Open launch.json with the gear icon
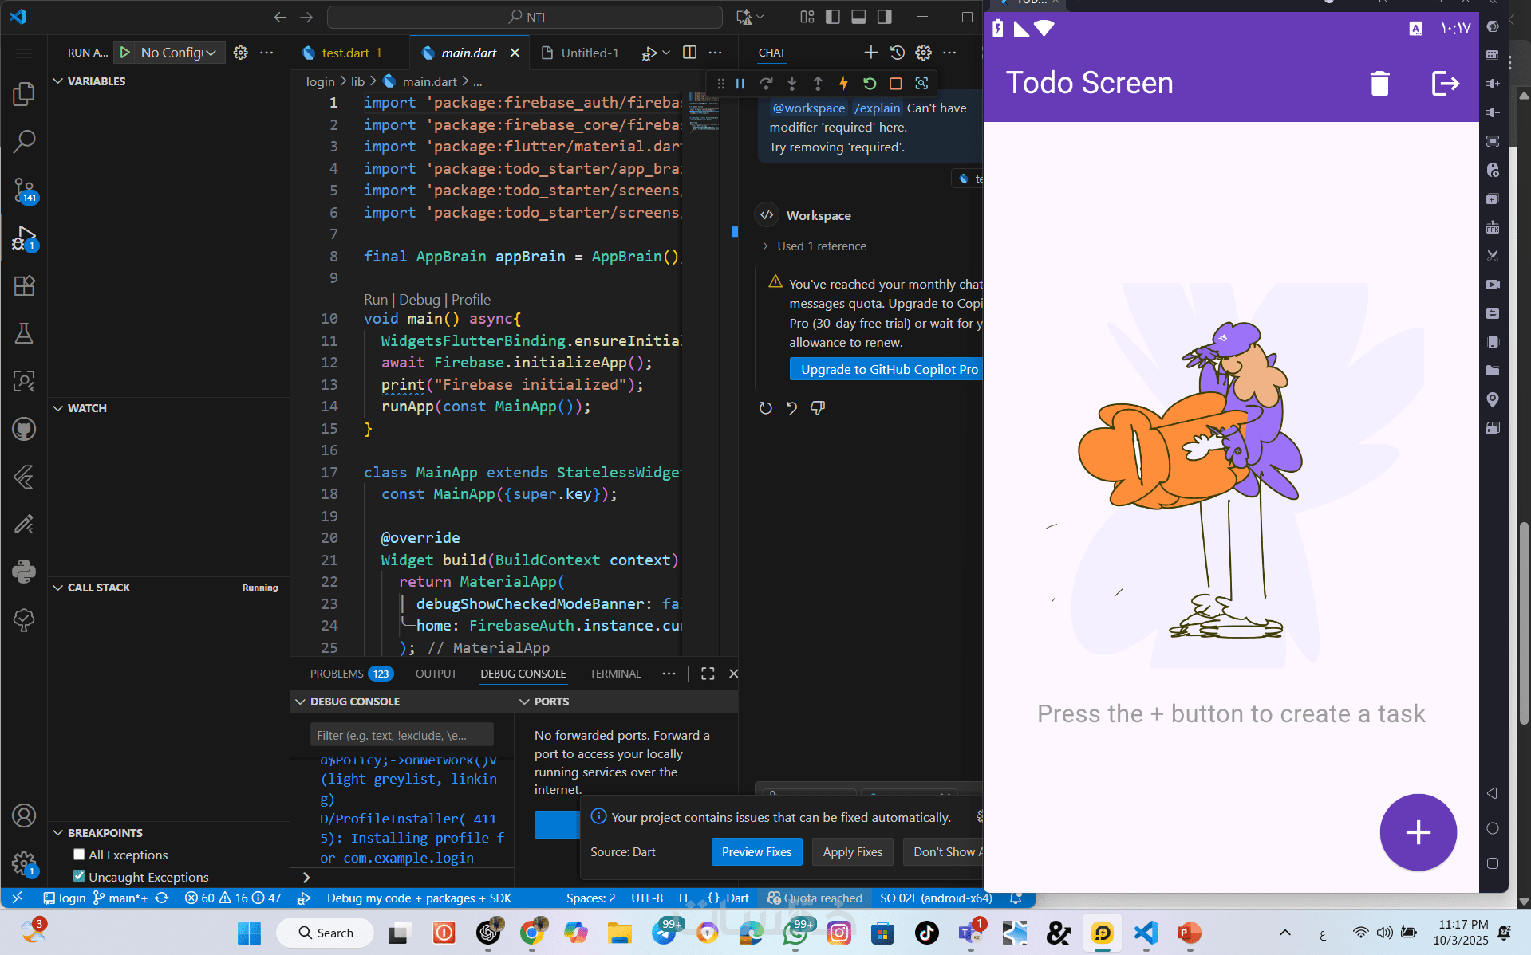 point(240,53)
